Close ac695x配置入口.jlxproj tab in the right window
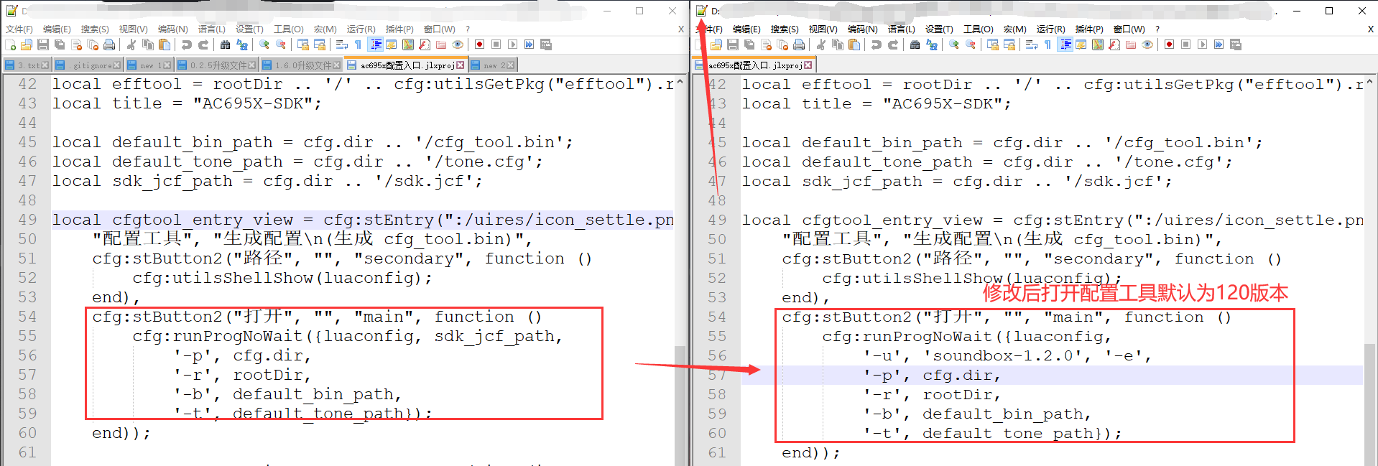This screenshot has height=466, width=1378. [x=808, y=65]
